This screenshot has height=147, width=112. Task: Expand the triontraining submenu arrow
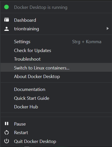click(x=108, y=29)
